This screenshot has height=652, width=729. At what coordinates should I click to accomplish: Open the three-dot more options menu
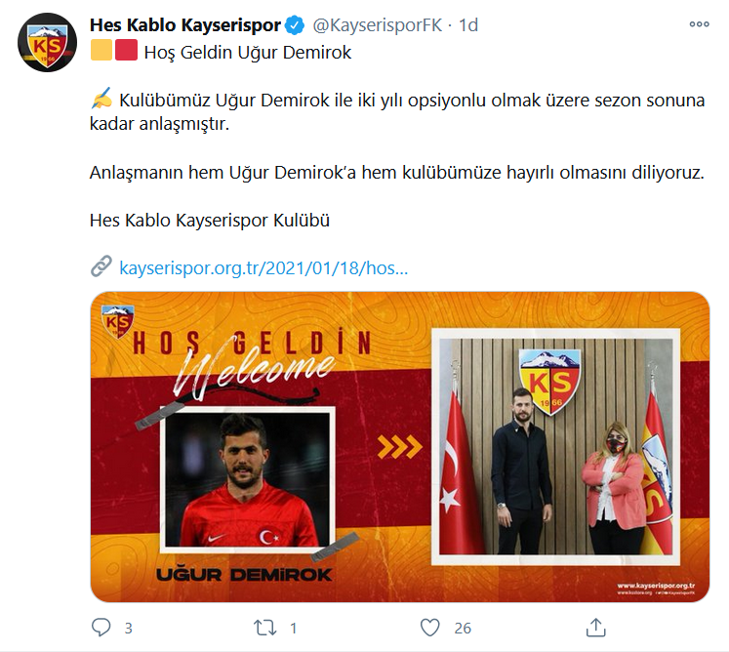pos(699,24)
